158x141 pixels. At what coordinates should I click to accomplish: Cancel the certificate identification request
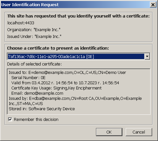[139, 132]
